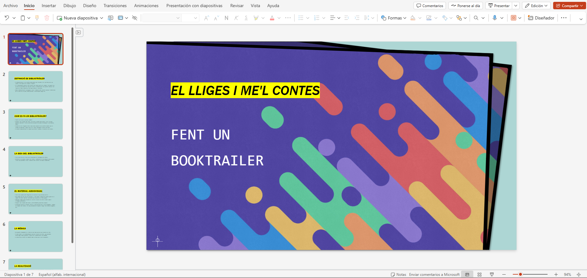Open the Paste options dropdown arrow

click(x=29, y=18)
